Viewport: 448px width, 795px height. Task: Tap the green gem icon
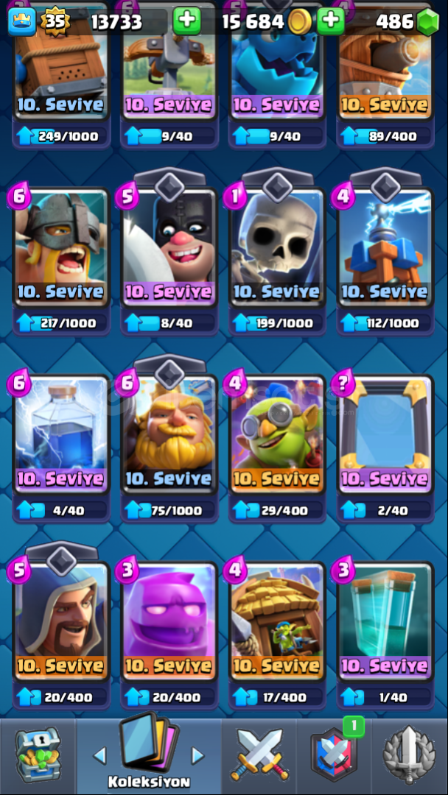(x=427, y=23)
